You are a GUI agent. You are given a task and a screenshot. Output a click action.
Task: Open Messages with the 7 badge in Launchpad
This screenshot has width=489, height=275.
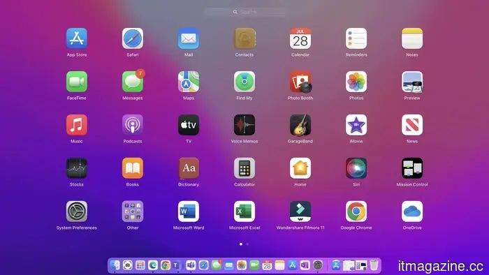(133, 82)
